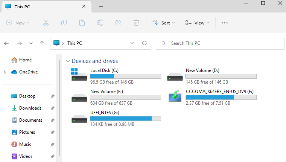Minimize the File Explorer window
Image resolution: width=286 pixels, height=162 pixels.
tap(246, 3)
